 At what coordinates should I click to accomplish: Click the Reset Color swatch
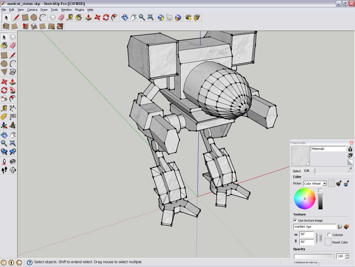coord(328,242)
